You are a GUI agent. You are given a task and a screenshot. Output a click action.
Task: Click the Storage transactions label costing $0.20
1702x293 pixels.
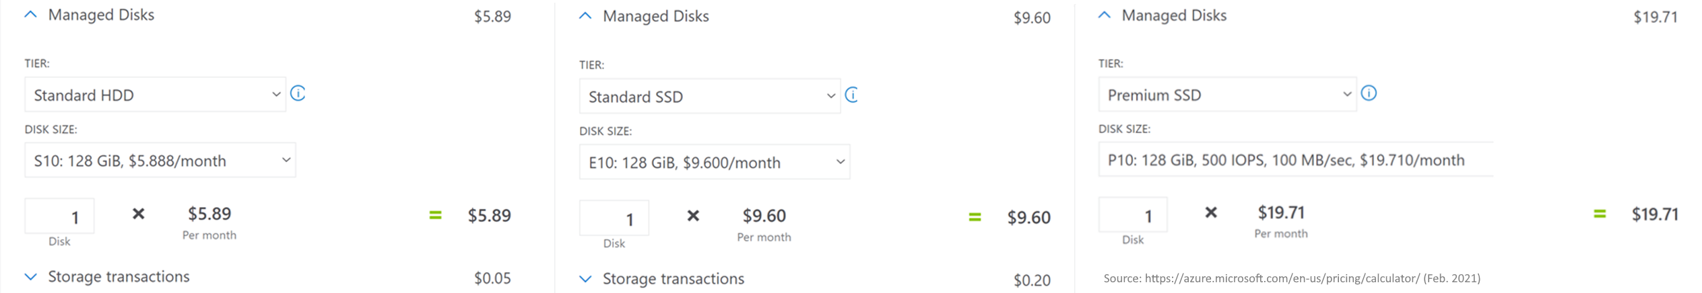(673, 279)
